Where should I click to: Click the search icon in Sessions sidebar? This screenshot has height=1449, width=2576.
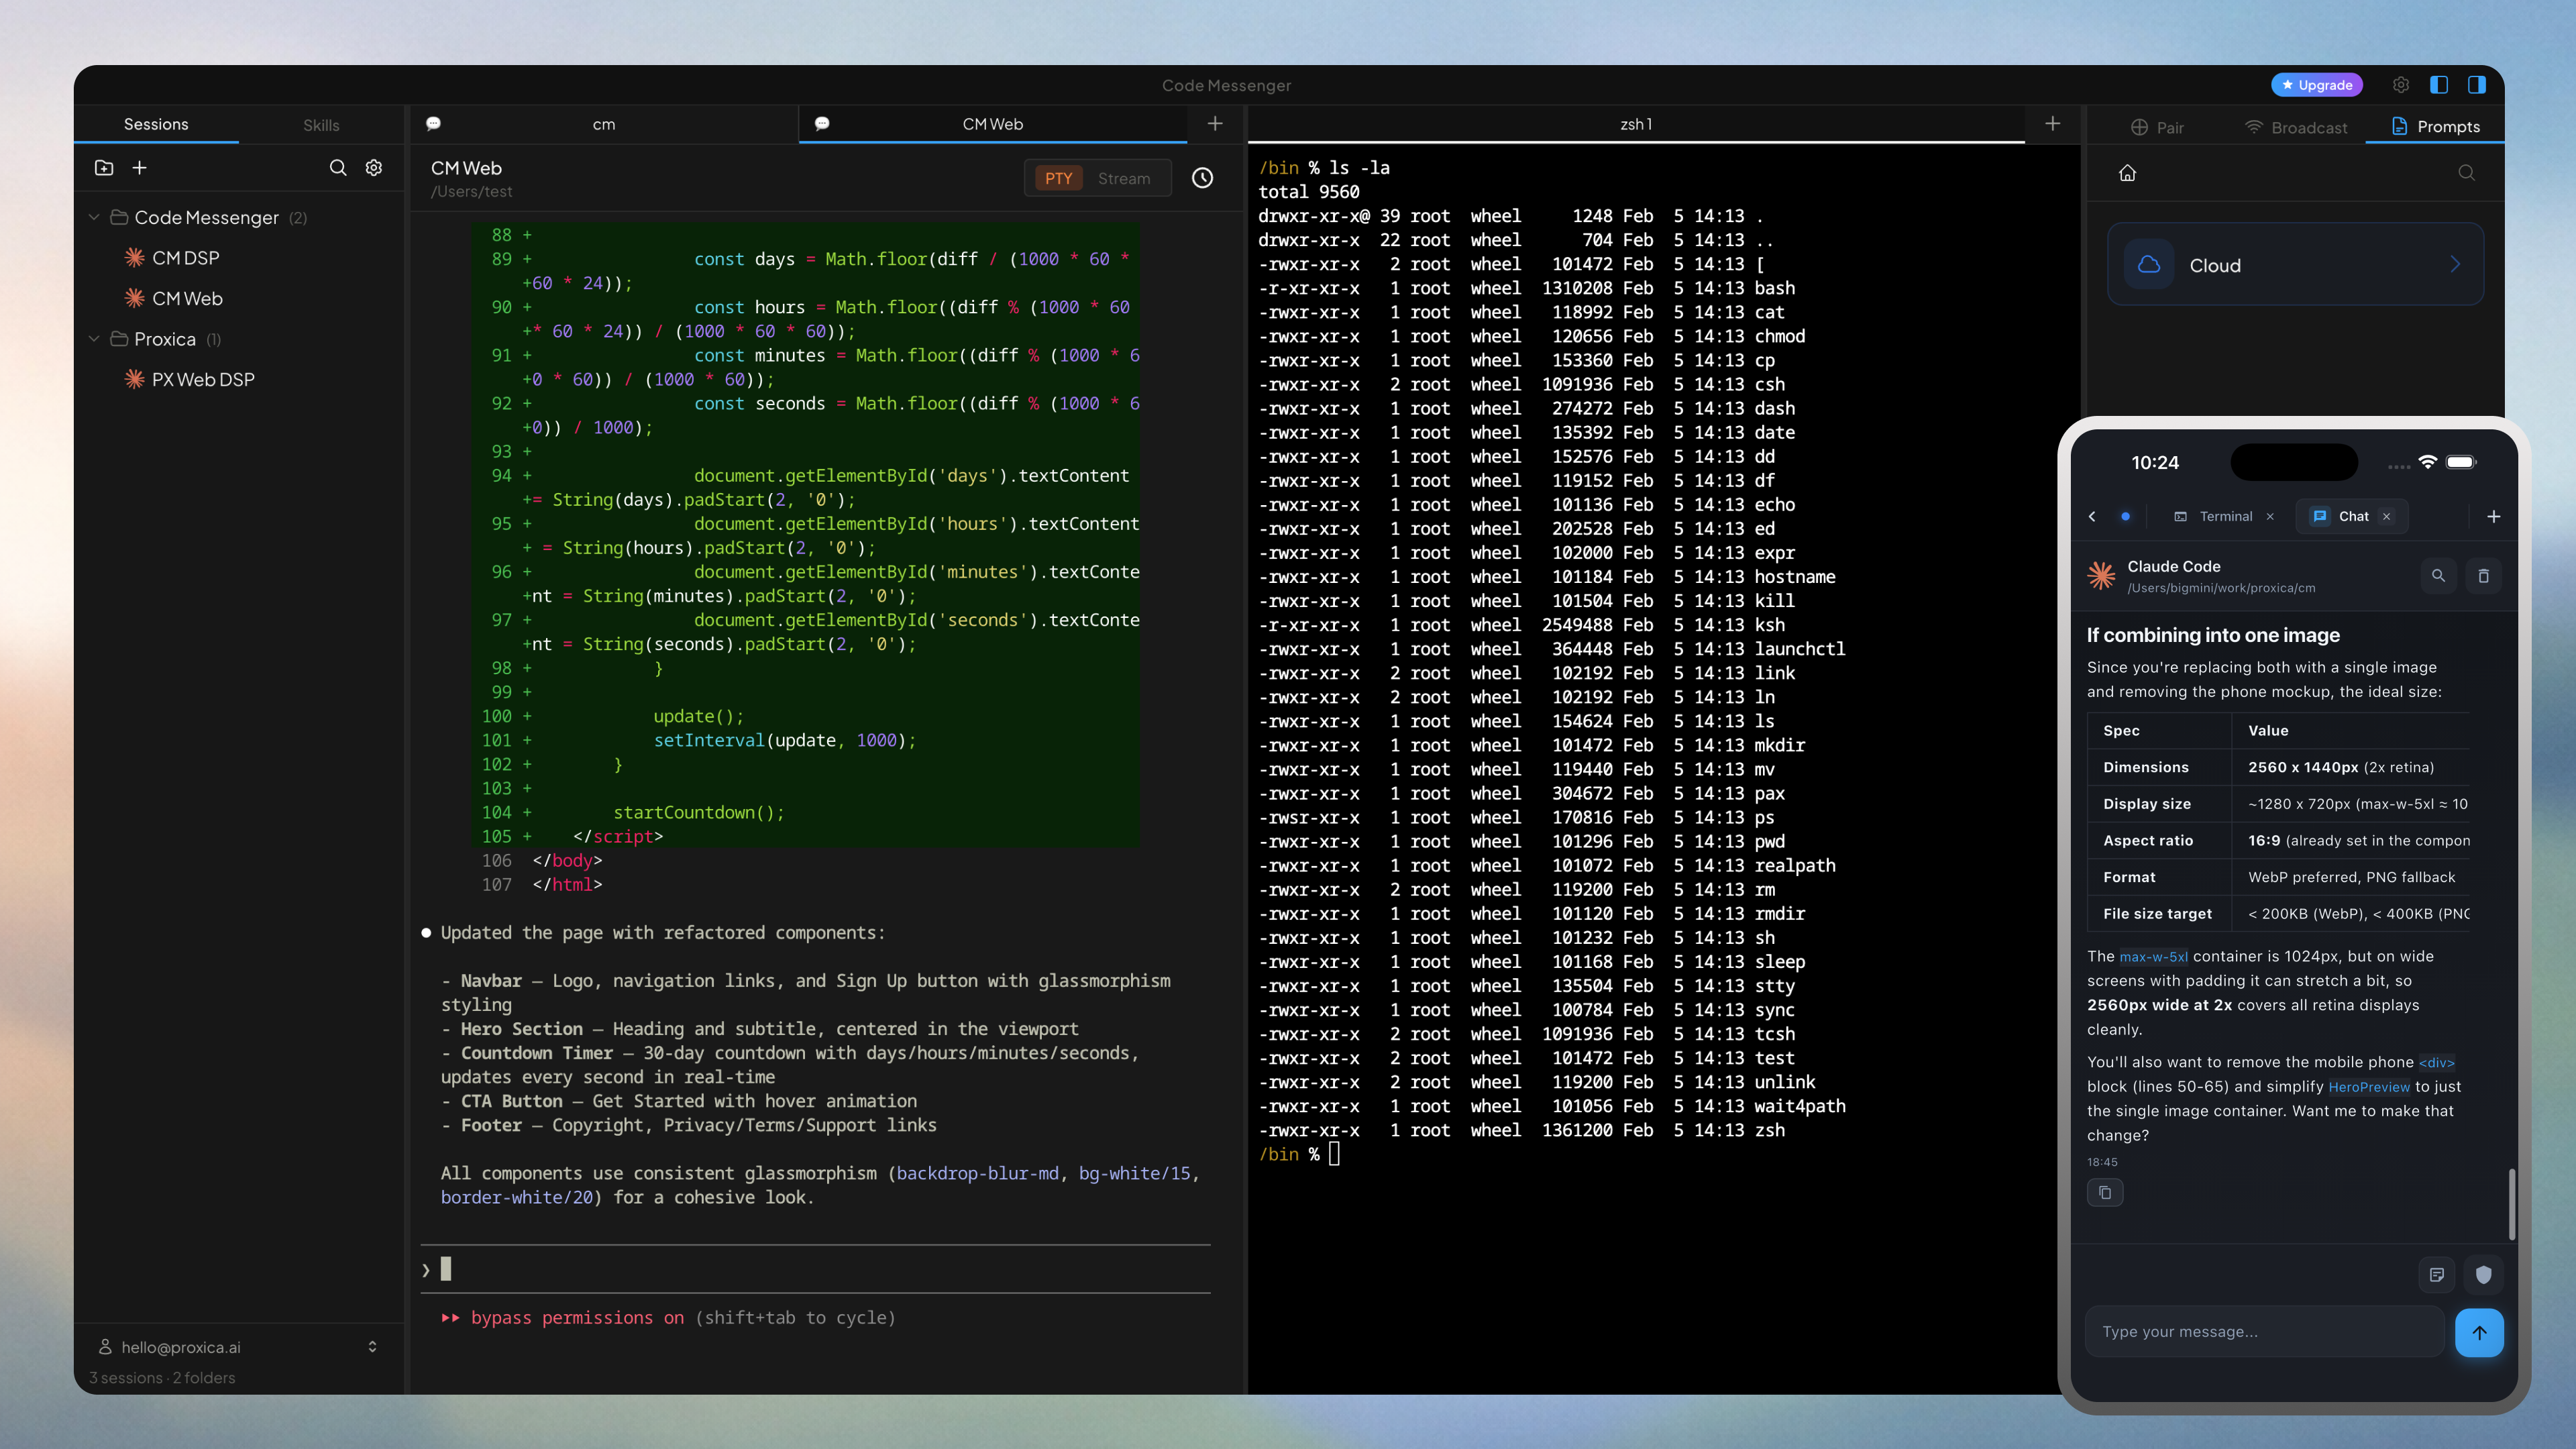(338, 168)
